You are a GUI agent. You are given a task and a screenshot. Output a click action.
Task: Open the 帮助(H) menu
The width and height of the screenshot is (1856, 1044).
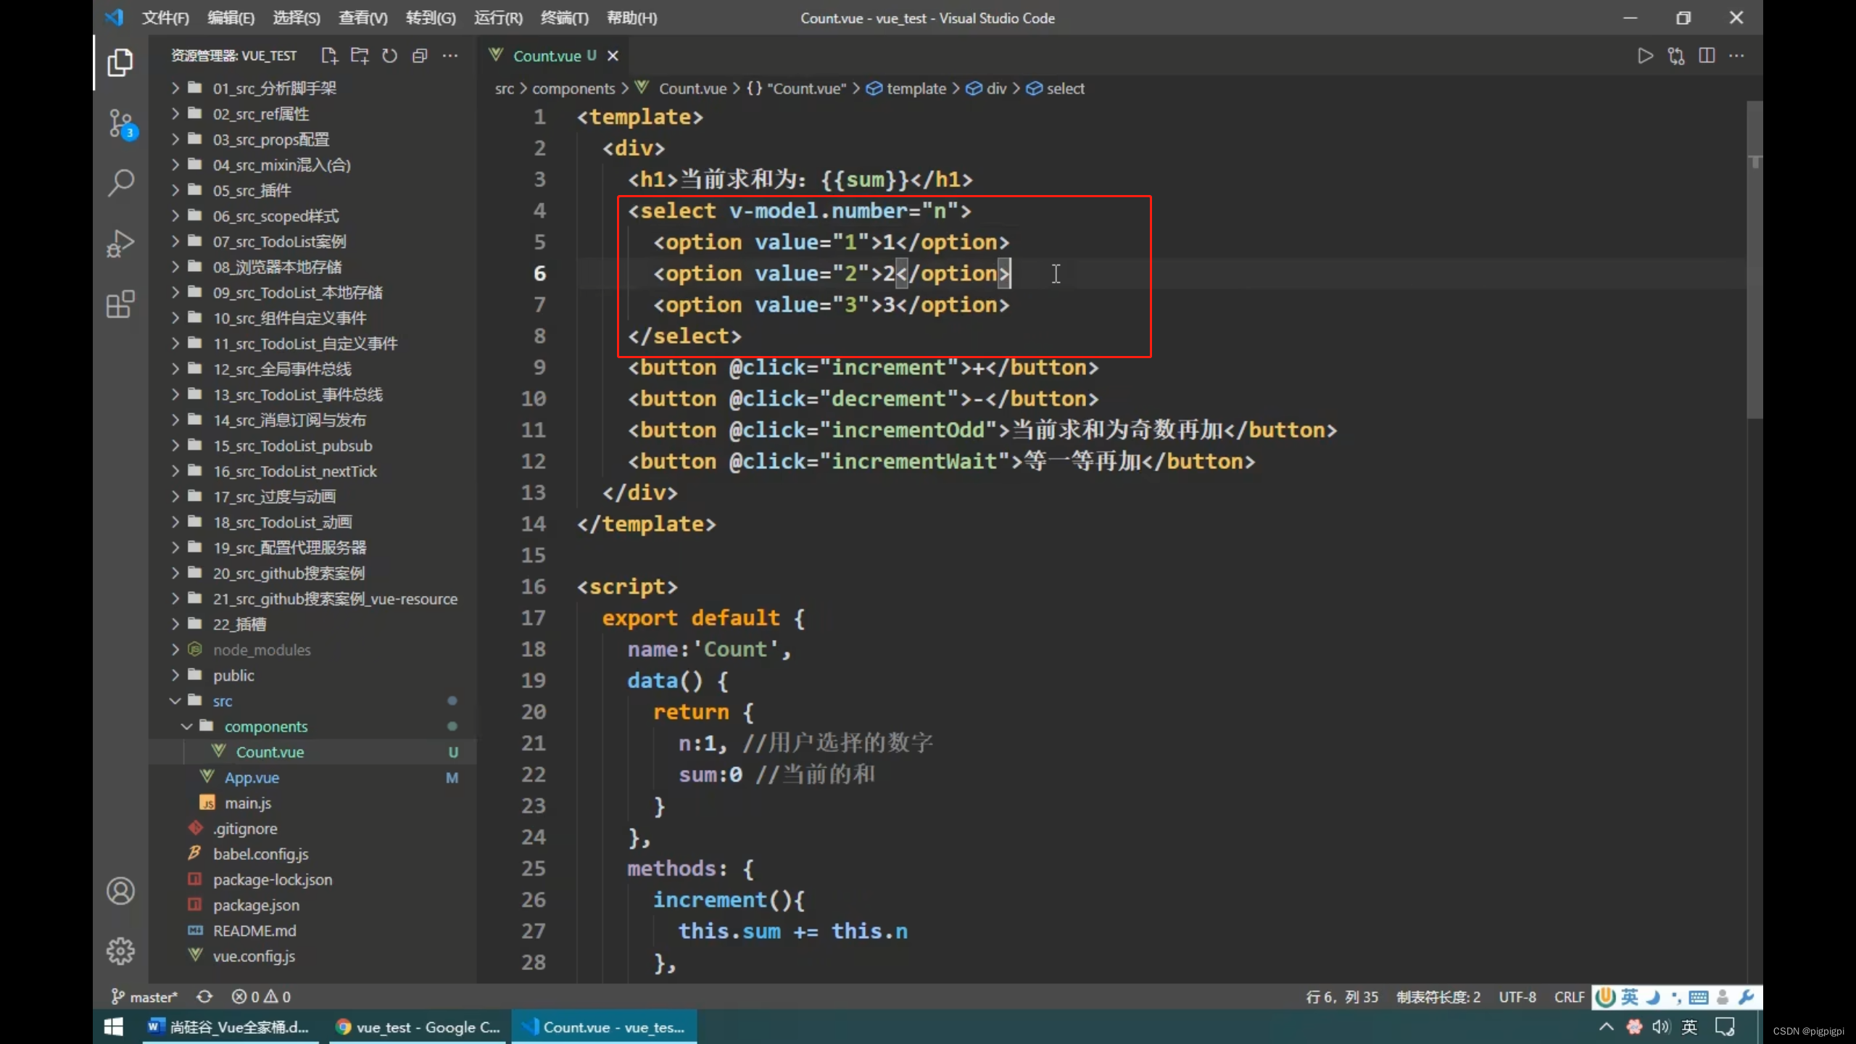(631, 17)
